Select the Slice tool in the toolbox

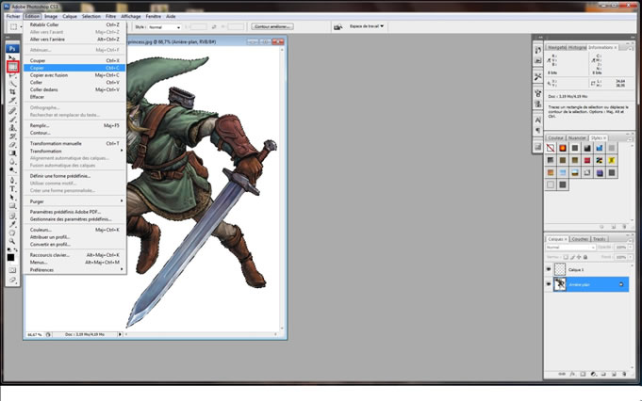click(12, 100)
